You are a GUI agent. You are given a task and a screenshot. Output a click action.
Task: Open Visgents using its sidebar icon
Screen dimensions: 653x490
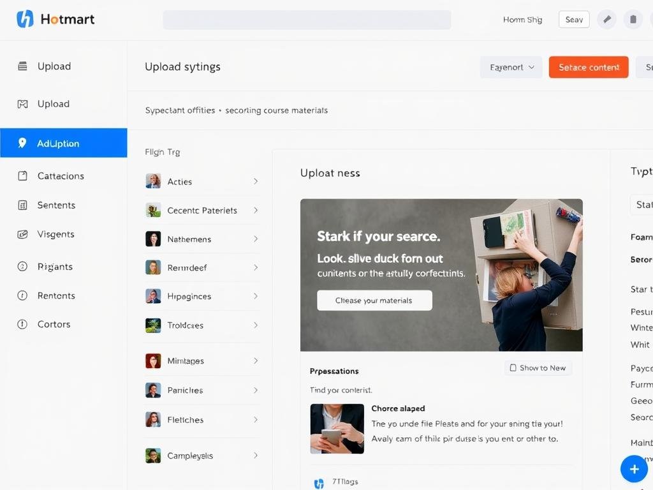pyautogui.click(x=22, y=234)
